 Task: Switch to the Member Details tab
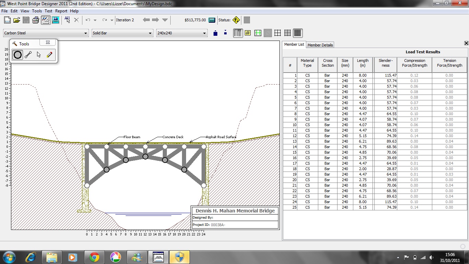pos(320,45)
